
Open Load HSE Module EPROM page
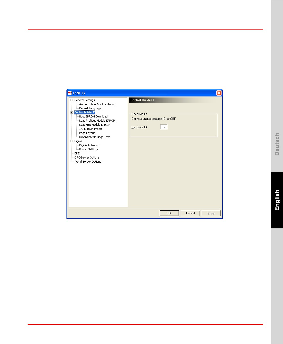95,125
